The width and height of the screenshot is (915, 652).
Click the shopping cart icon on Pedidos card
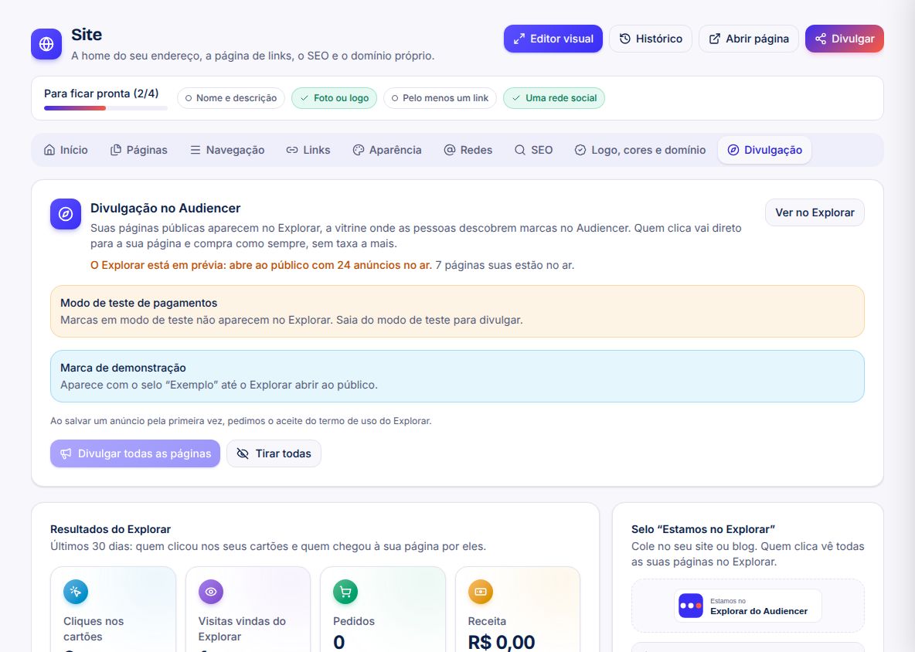[x=345, y=591]
